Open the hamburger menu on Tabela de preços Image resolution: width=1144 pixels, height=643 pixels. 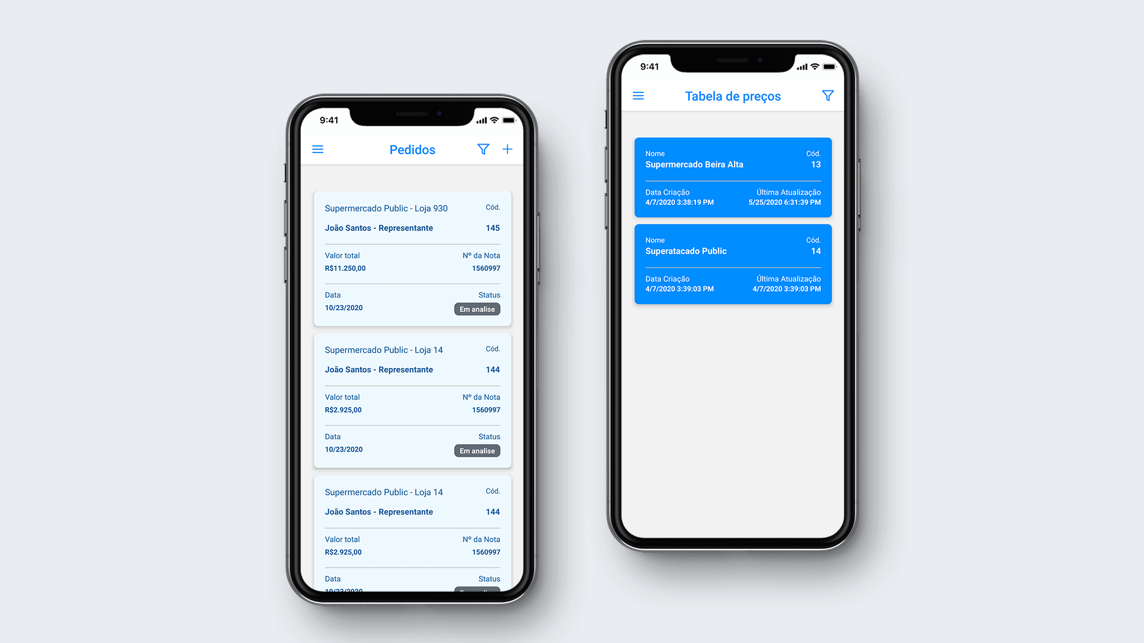click(638, 96)
